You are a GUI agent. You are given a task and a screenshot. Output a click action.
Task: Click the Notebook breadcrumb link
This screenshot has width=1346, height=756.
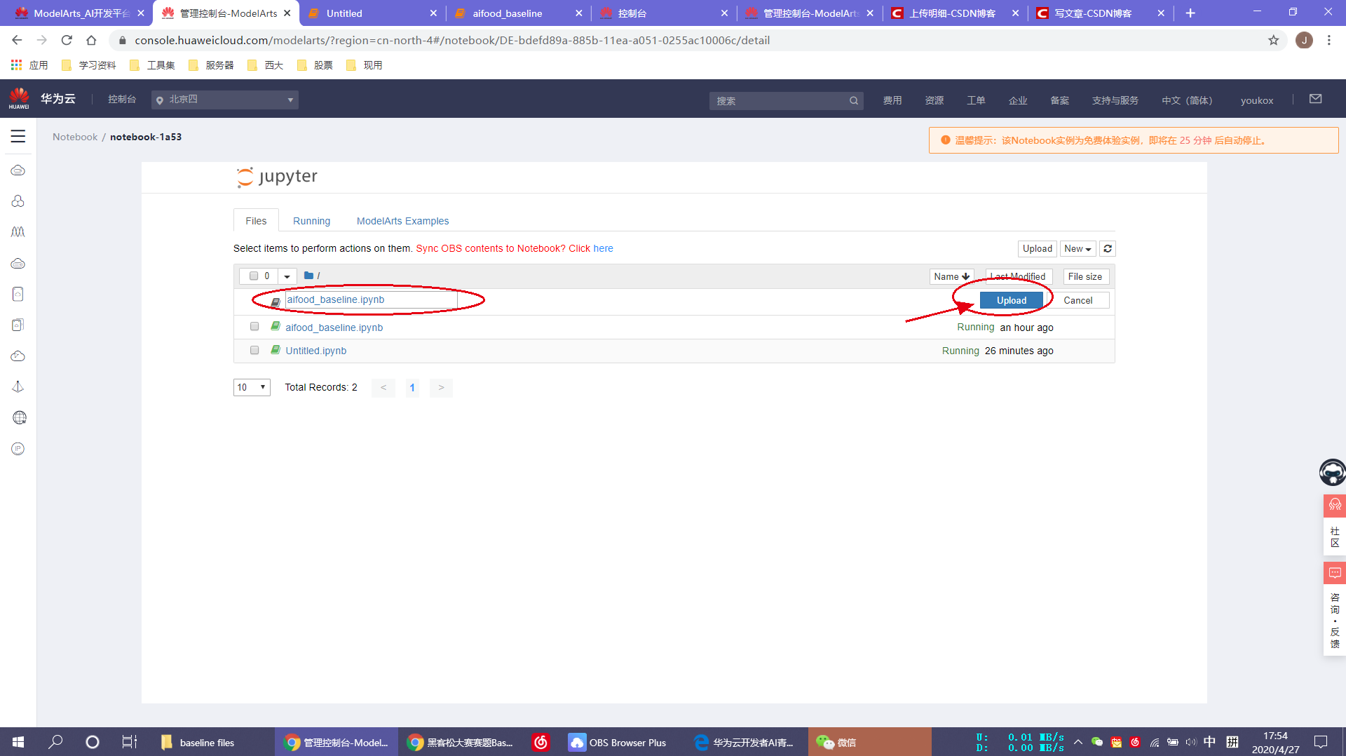coord(75,137)
